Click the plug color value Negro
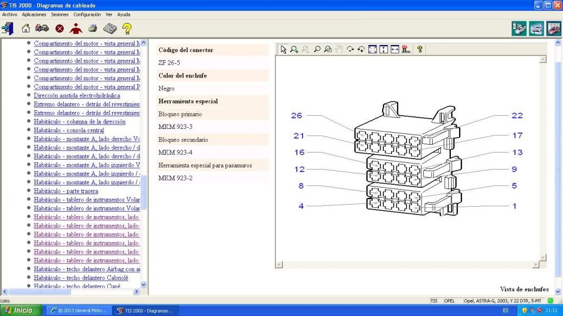The image size is (563, 316). click(x=166, y=88)
